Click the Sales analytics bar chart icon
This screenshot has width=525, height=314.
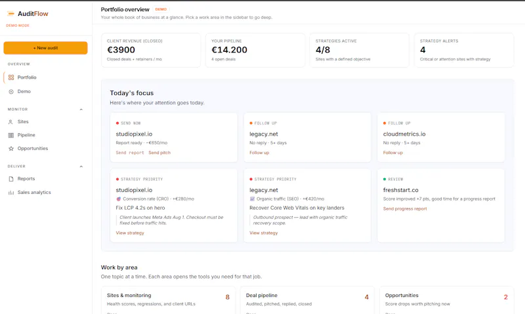(11, 193)
